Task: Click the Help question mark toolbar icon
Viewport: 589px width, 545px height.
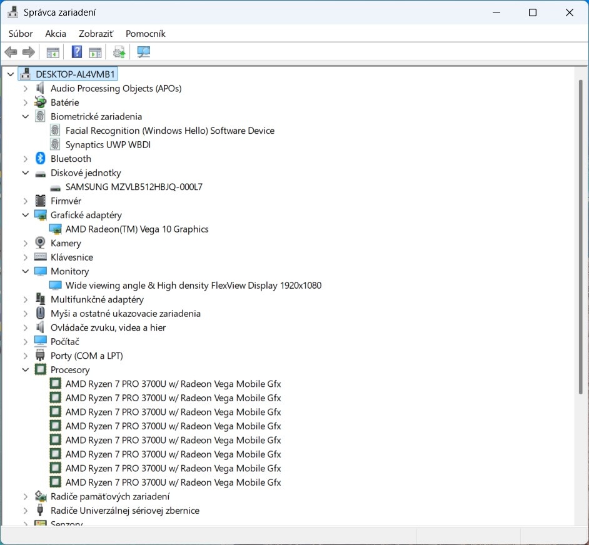Action: coord(77,52)
